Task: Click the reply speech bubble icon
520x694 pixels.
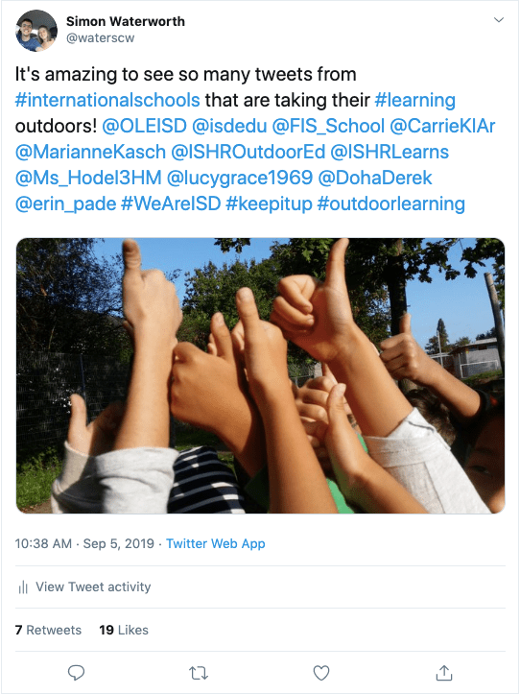Action: (76, 673)
